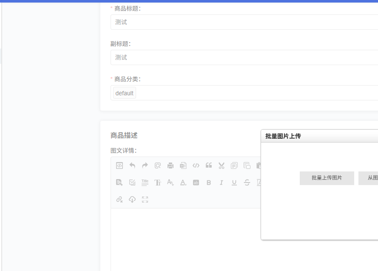This screenshot has width=378, height=271.
Task: Open the font size picker
Action: tap(171, 183)
